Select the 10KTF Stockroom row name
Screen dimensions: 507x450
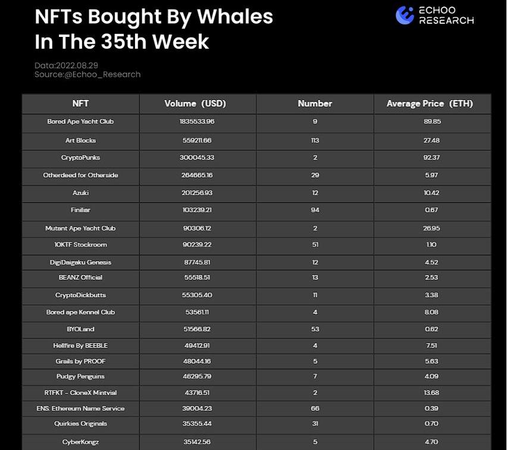tap(80, 245)
